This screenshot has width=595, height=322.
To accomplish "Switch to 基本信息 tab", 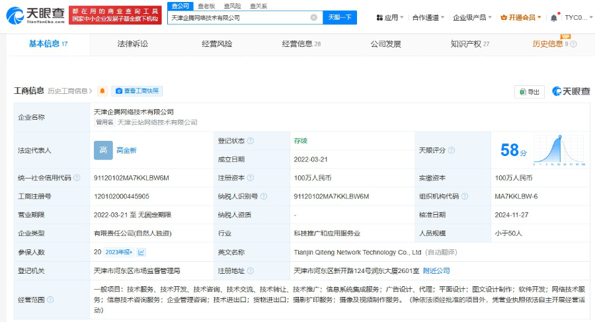I will point(48,44).
